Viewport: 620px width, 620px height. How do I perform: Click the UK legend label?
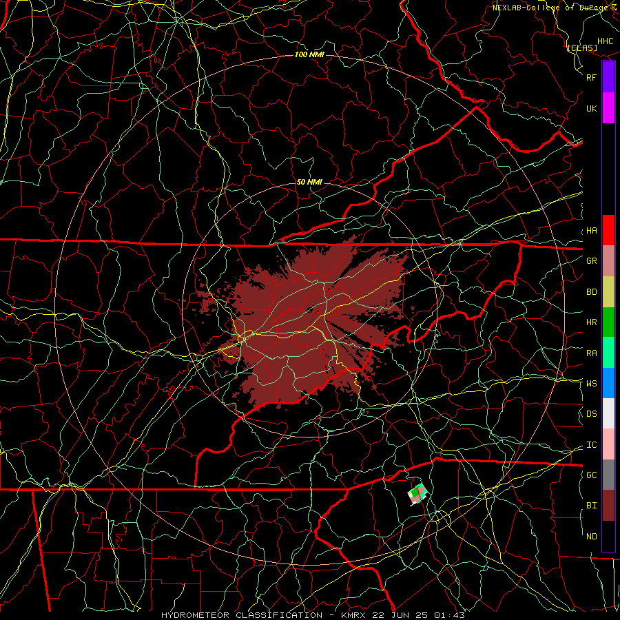(591, 108)
